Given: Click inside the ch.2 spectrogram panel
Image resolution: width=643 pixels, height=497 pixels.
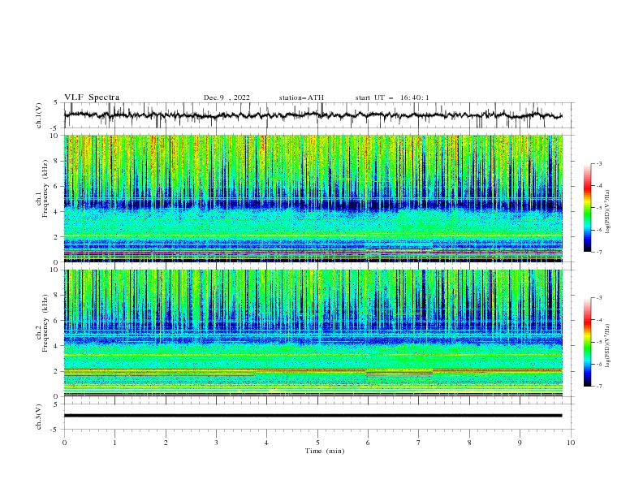Looking at the screenshot, I should pos(313,333).
